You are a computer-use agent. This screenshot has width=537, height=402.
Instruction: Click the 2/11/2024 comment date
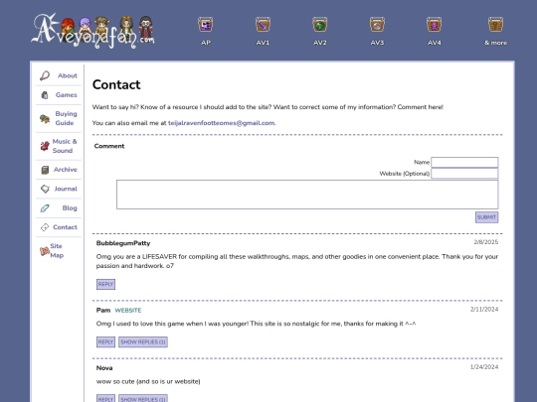484,310
